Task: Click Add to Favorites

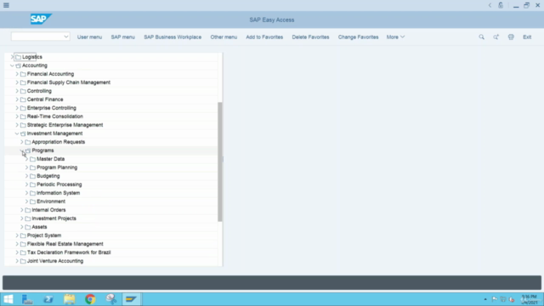Action: coord(264,37)
